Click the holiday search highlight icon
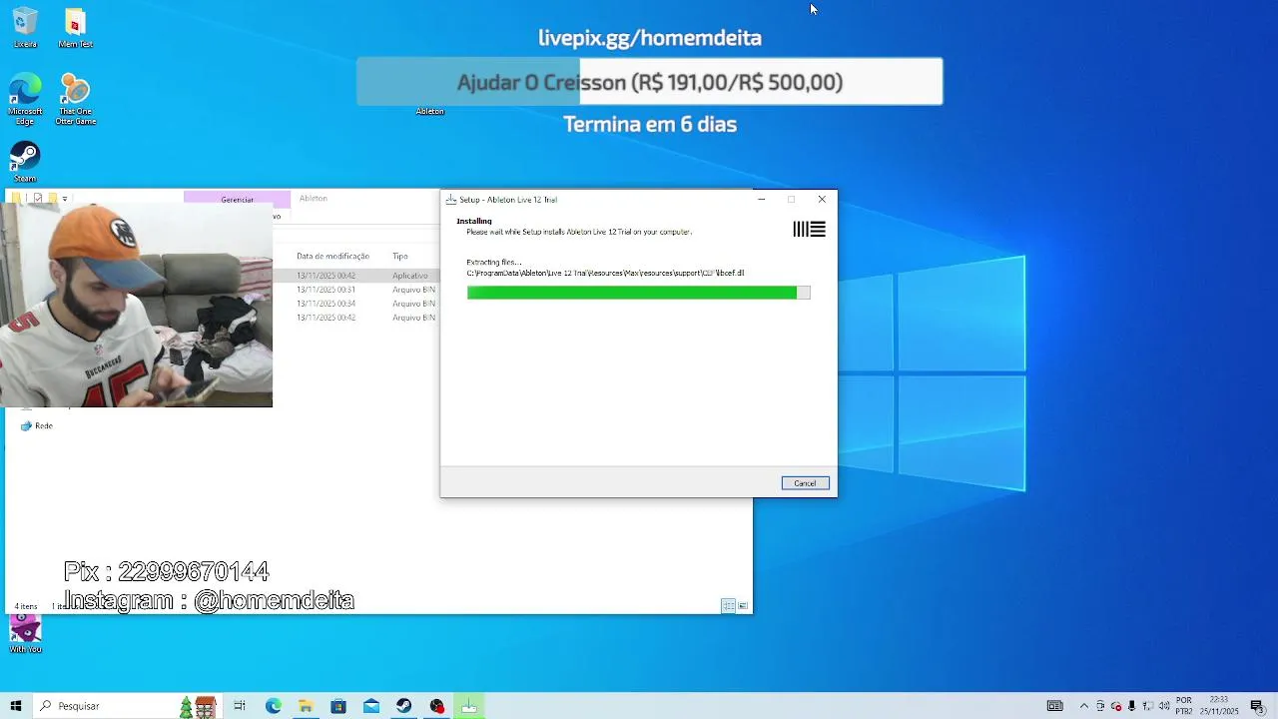The image size is (1278, 719). pos(197,706)
